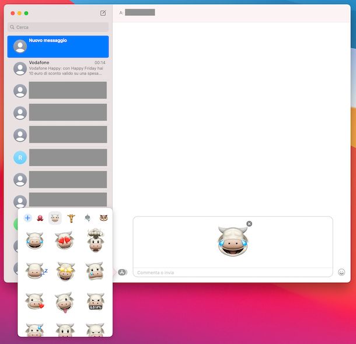
Task: Pick the kiss-heart cow sticker
Action: (x=34, y=301)
